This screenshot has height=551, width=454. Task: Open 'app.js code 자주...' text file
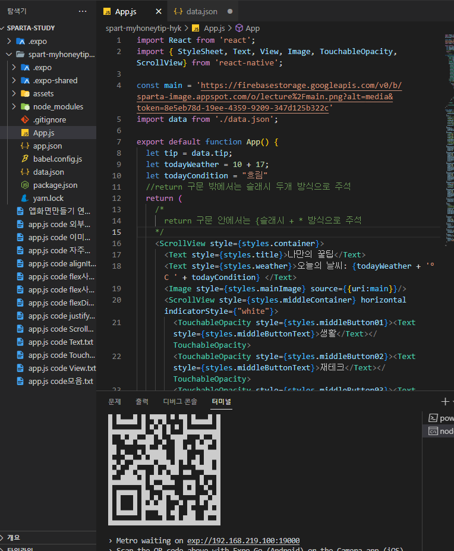tap(59, 251)
